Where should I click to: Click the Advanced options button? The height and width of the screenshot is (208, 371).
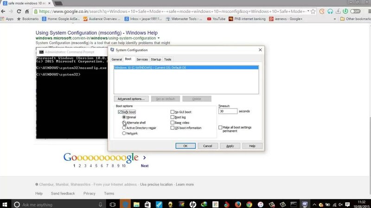(131, 99)
